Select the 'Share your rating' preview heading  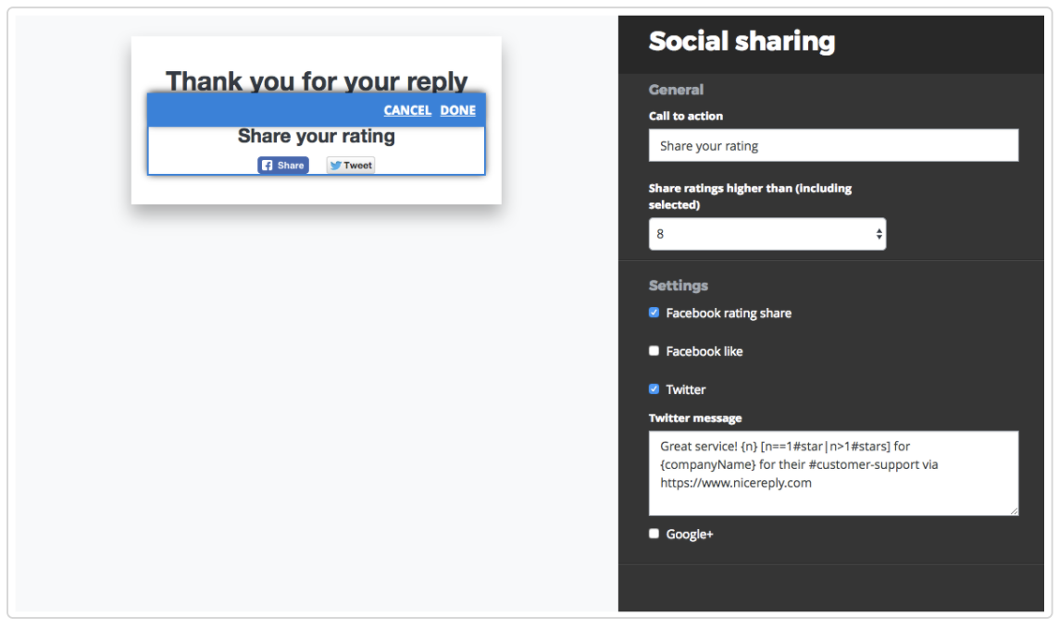coord(317,137)
